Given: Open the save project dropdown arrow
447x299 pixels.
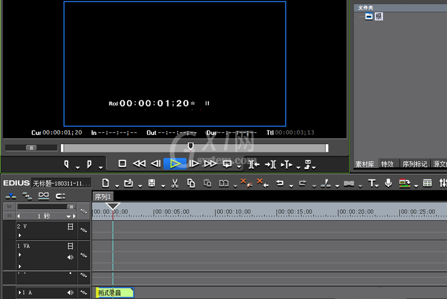Looking at the screenshot, I should (x=163, y=186).
